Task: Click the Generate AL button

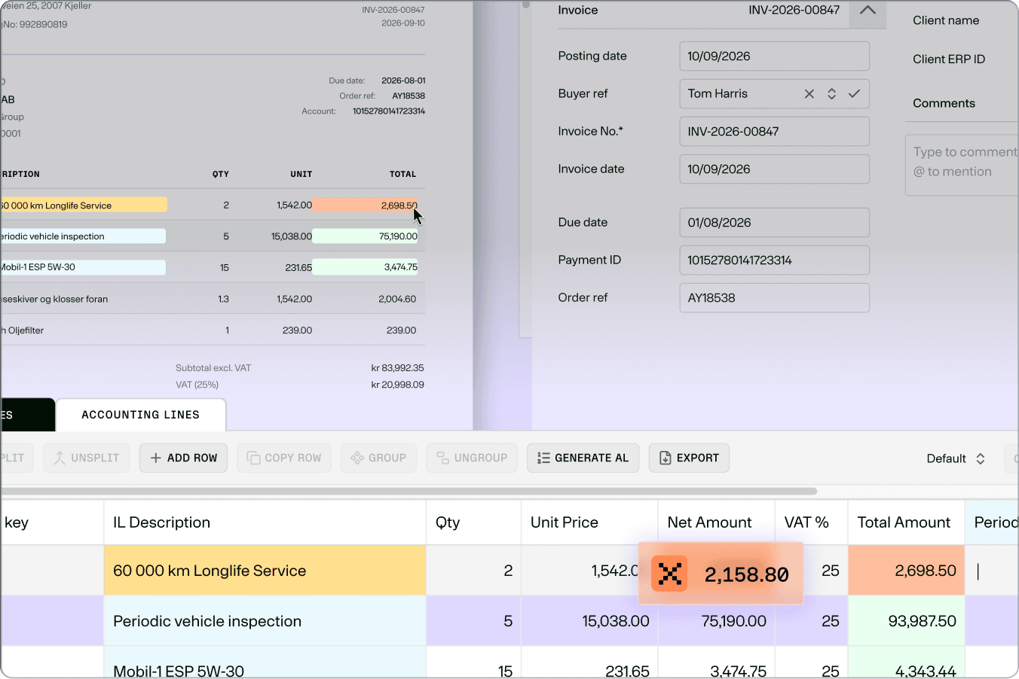Action: (x=583, y=458)
